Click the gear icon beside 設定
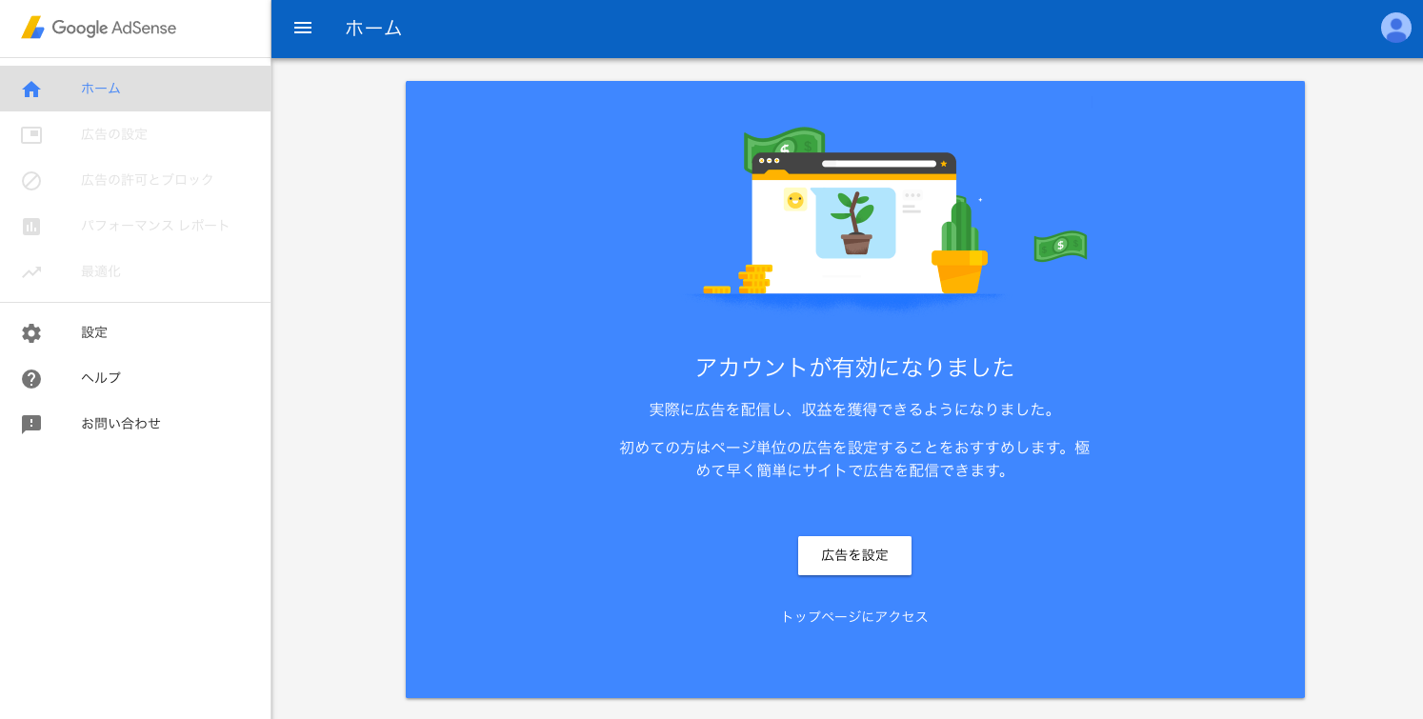Screen dimensions: 1423x719 coord(31,332)
